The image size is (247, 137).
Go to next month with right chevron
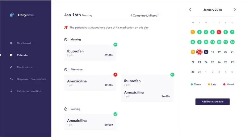(x=235, y=10)
